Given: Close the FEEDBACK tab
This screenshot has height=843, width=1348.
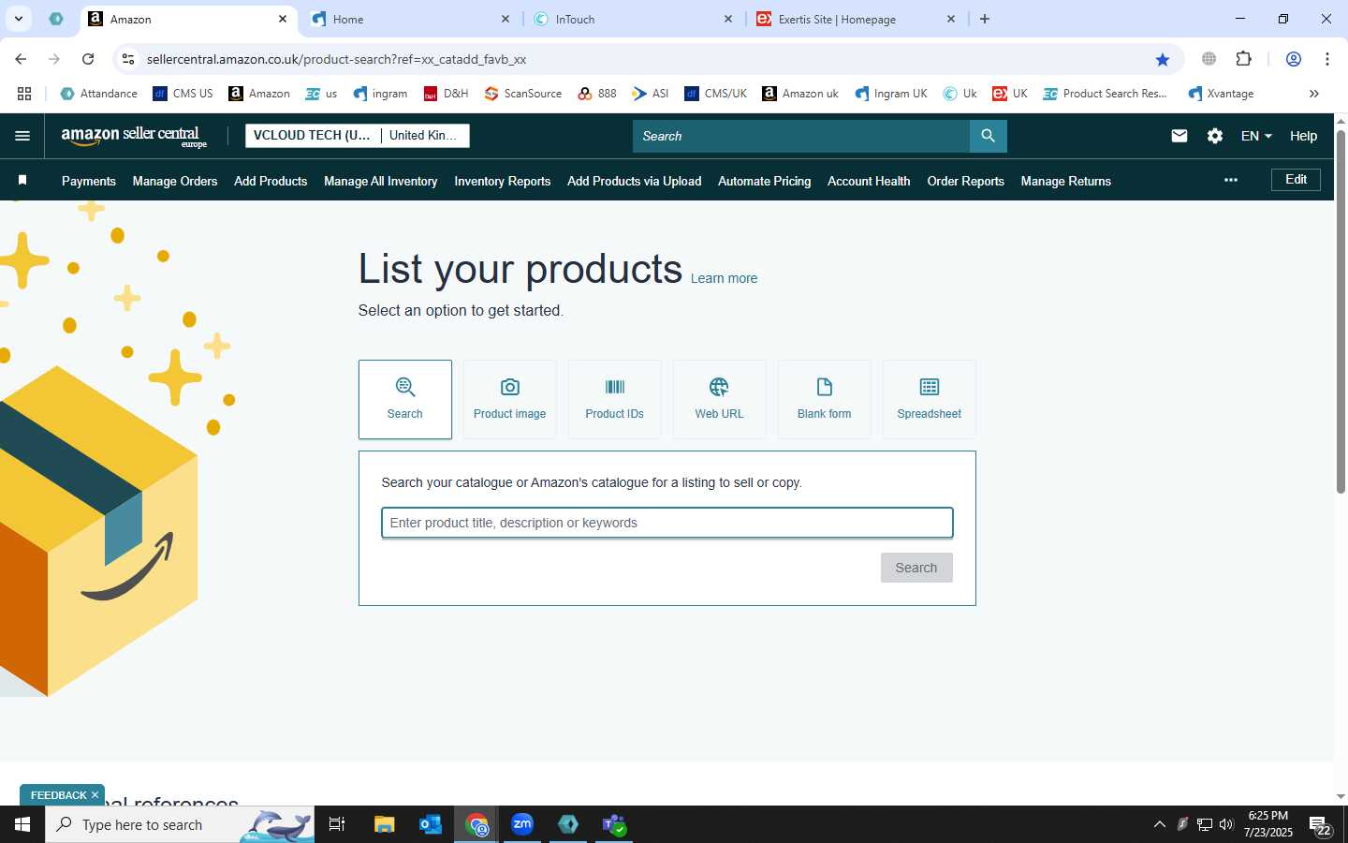Looking at the screenshot, I should pos(95,795).
